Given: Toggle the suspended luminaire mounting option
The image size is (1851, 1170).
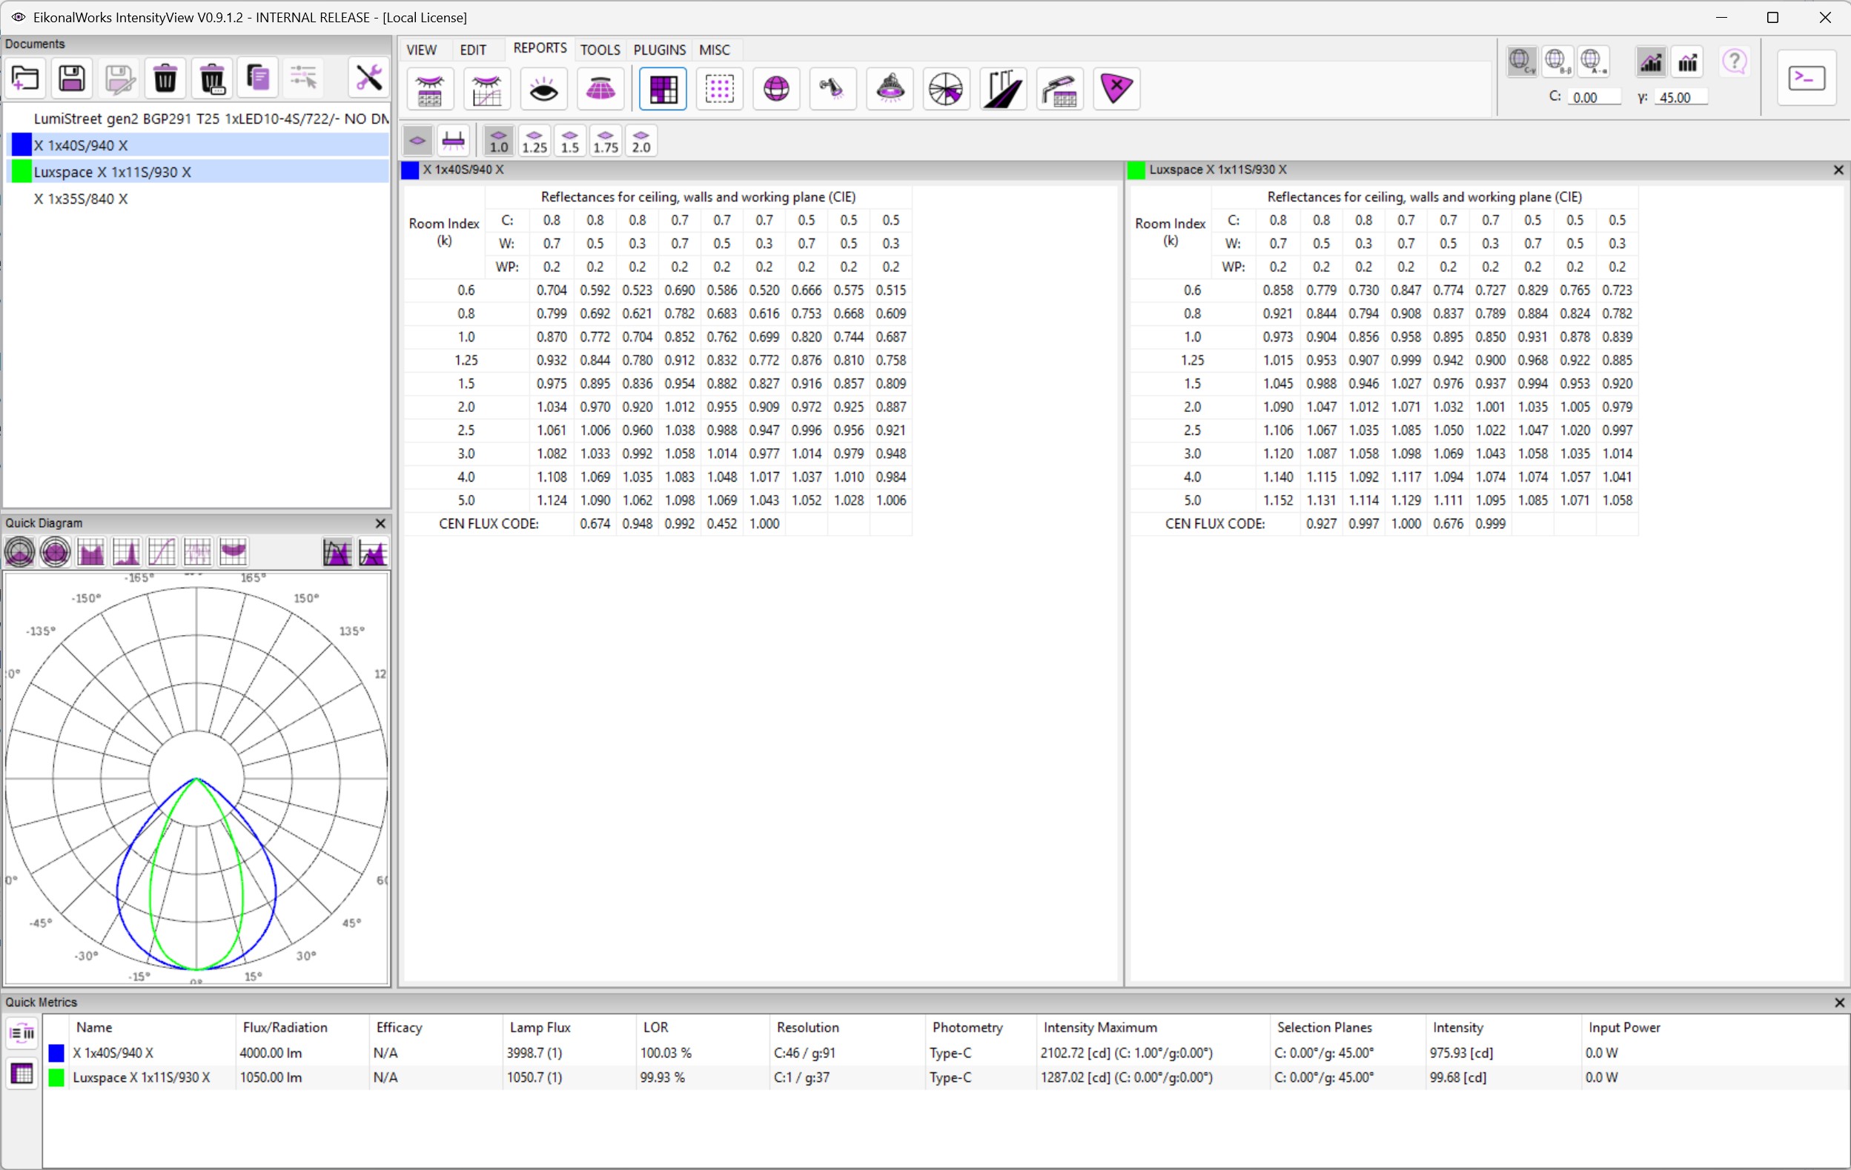Looking at the screenshot, I should click(x=454, y=142).
